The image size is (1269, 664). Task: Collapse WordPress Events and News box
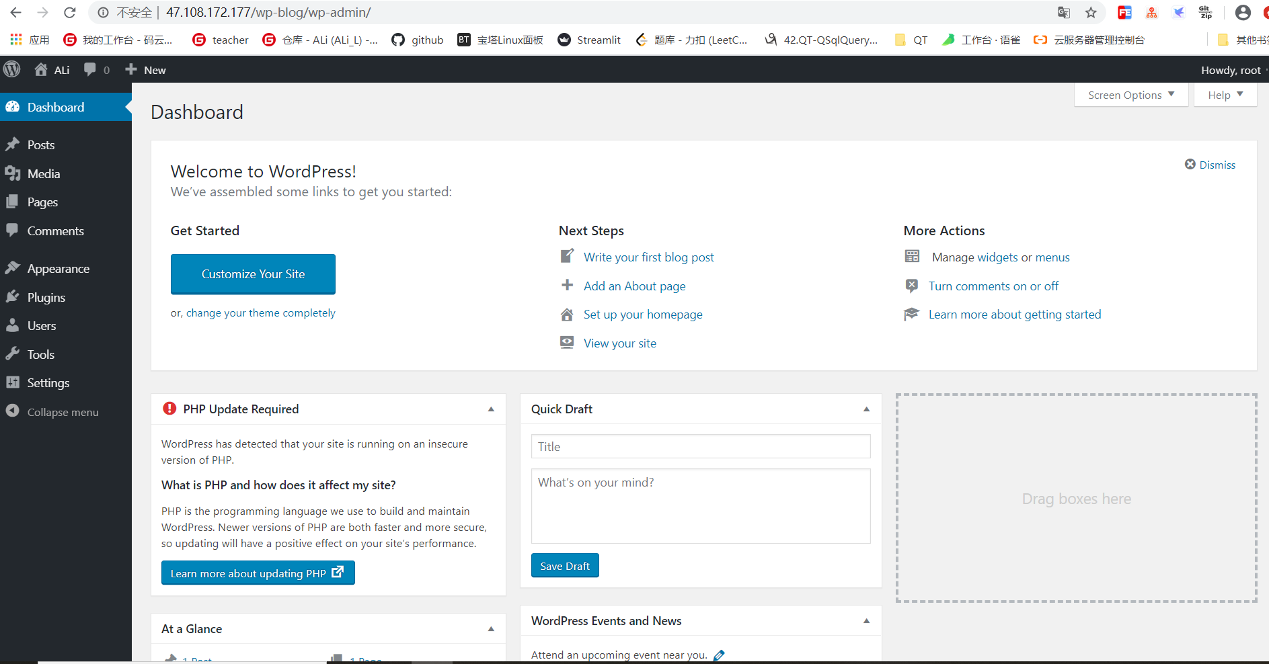pyautogui.click(x=866, y=620)
